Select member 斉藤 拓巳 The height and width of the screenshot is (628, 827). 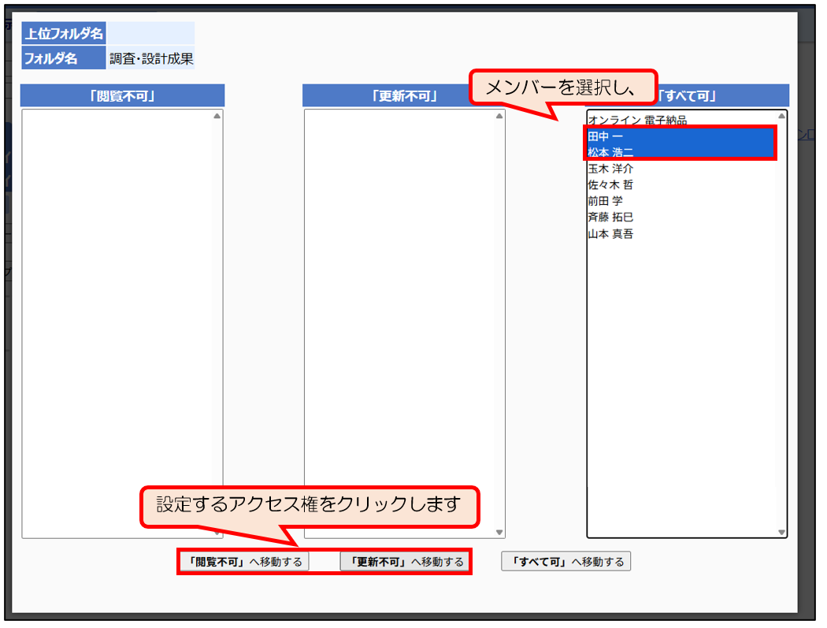[610, 217]
